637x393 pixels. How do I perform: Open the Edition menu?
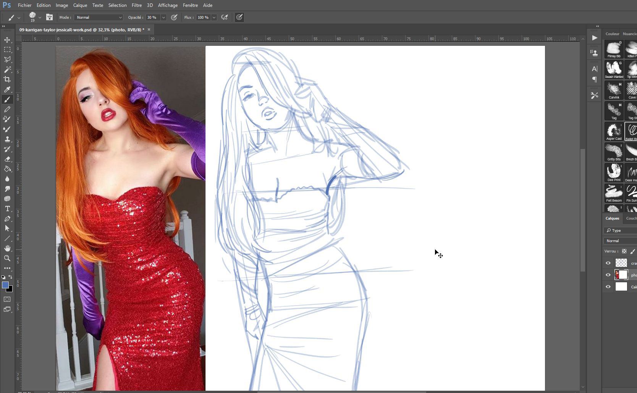(x=44, y=5)
